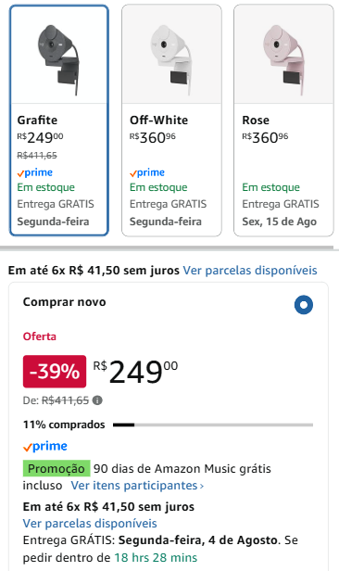Screen dimensions: 339x571
Task: Open Ver parcelas disponíveis above Comprar novo
Action: (250, 271)
